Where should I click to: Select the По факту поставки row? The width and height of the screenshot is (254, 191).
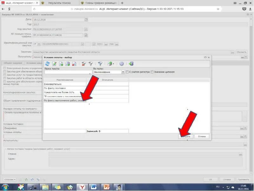[86, 88]
